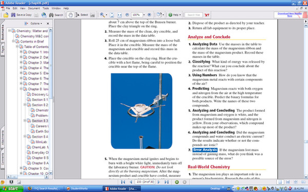Click the Fit Width toolbar icon

[120, 15]
